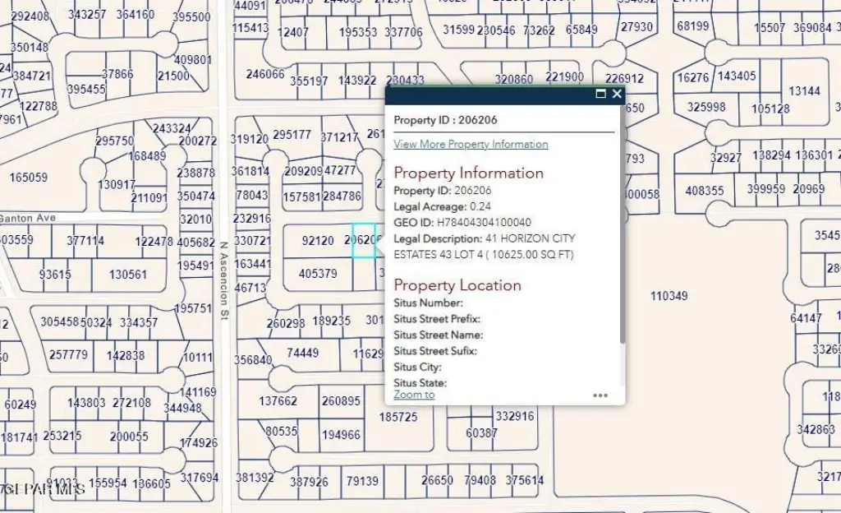Select parcel 165059 on the map

point(29,178)
